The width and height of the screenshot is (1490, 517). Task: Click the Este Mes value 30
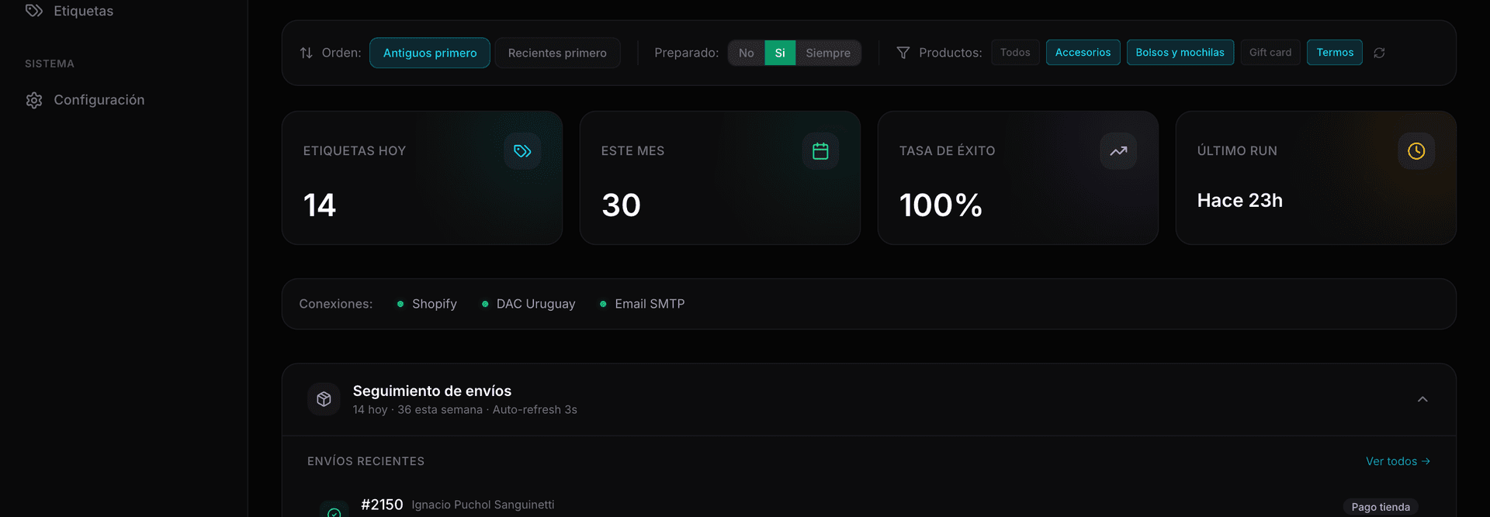pos(621,205)
